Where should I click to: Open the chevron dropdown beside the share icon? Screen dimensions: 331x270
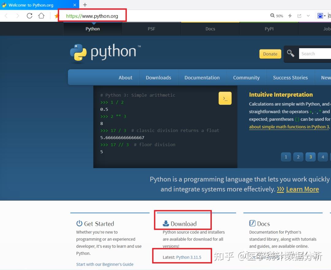pyautogui.click(x=308, y=16)
